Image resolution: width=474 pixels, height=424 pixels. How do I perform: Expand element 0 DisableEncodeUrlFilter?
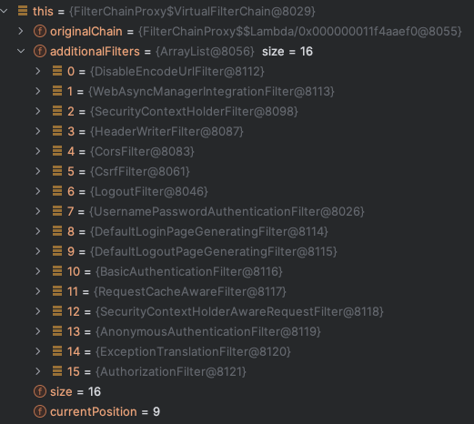tap(38, 71)
